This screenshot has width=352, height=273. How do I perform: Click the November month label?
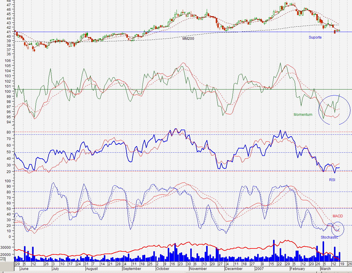tap(198, 269)
